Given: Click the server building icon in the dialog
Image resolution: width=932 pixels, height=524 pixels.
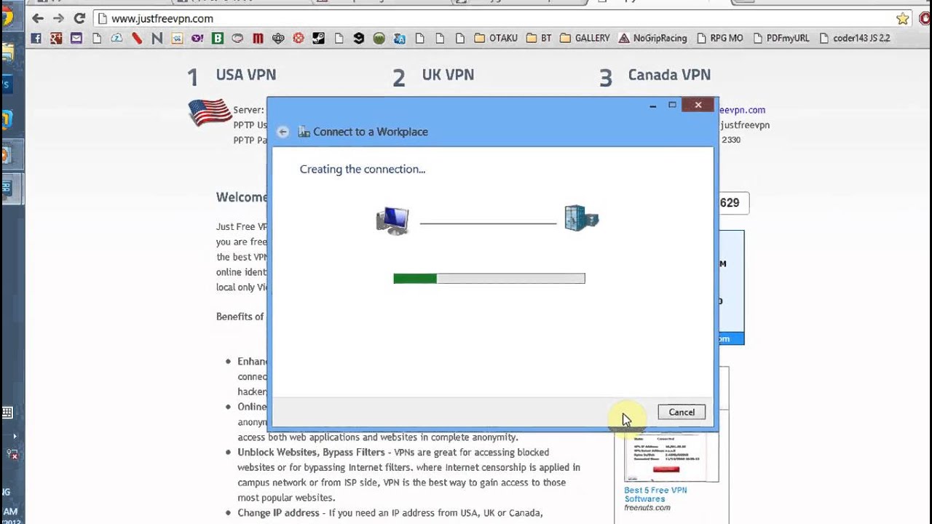Looking at the screenshot, I should 581,218.
